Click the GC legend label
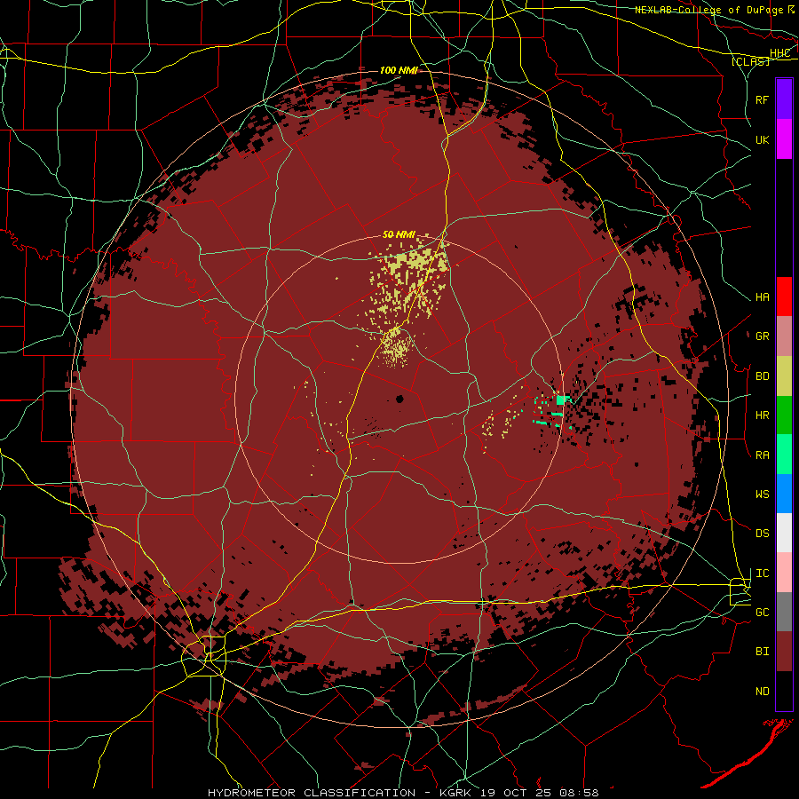The image size is (799, 799). coord(762,612)
